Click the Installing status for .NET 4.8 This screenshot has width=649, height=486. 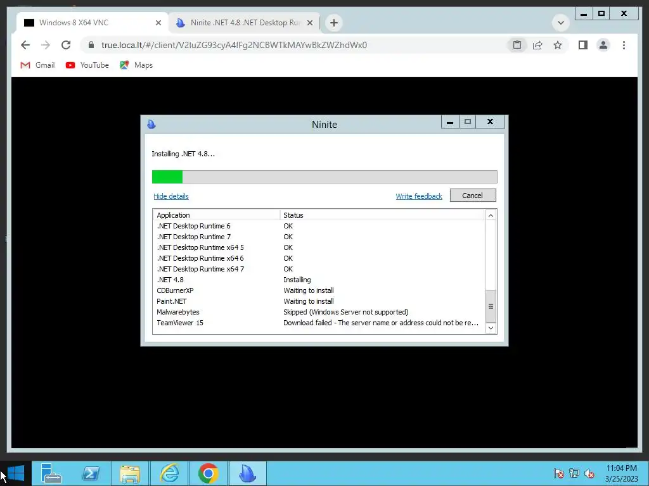pyautogui.click(x=297, y=280)
